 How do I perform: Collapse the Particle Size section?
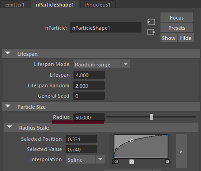[x=7, y=106]
